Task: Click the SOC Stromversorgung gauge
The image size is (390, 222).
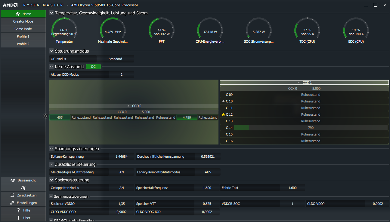Action: [x=259, y=30]
